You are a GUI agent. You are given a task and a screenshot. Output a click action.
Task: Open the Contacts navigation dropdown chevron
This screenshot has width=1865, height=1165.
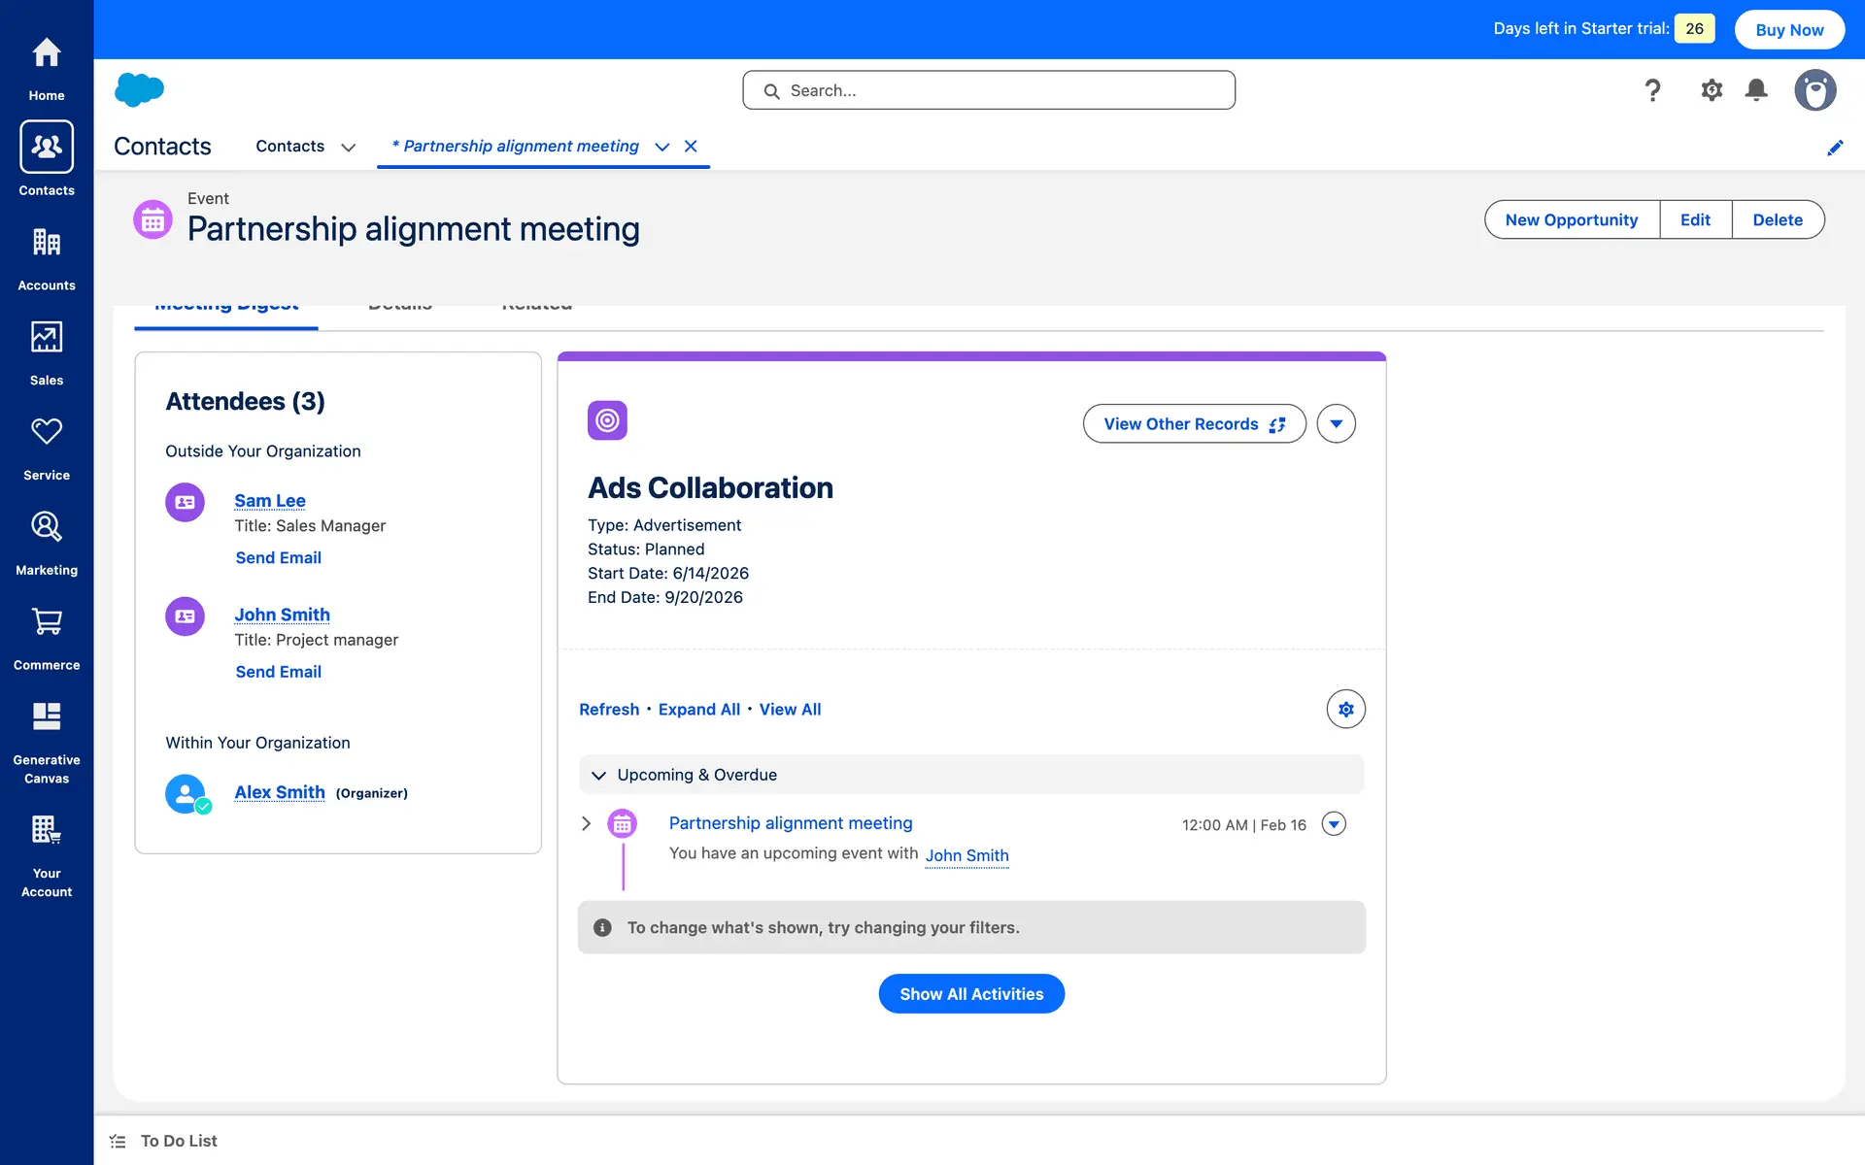pos(349,148)
